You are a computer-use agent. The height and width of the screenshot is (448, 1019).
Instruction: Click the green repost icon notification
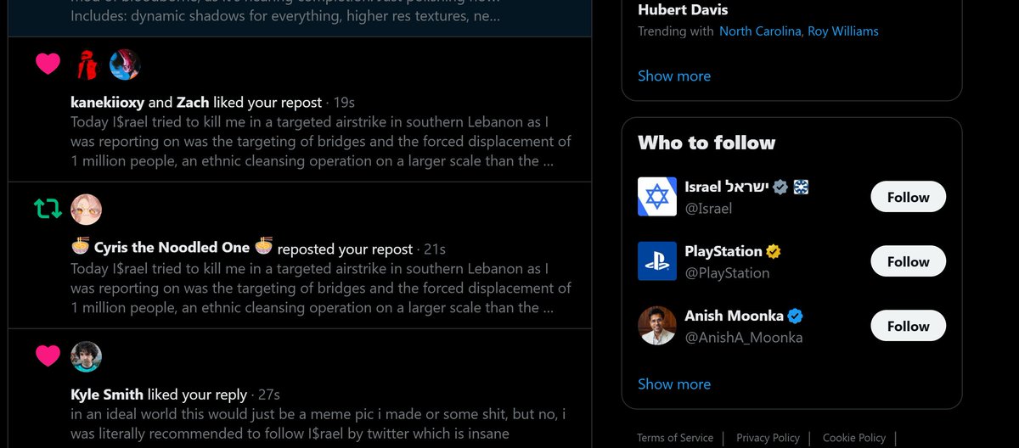(x=48, y=209)
